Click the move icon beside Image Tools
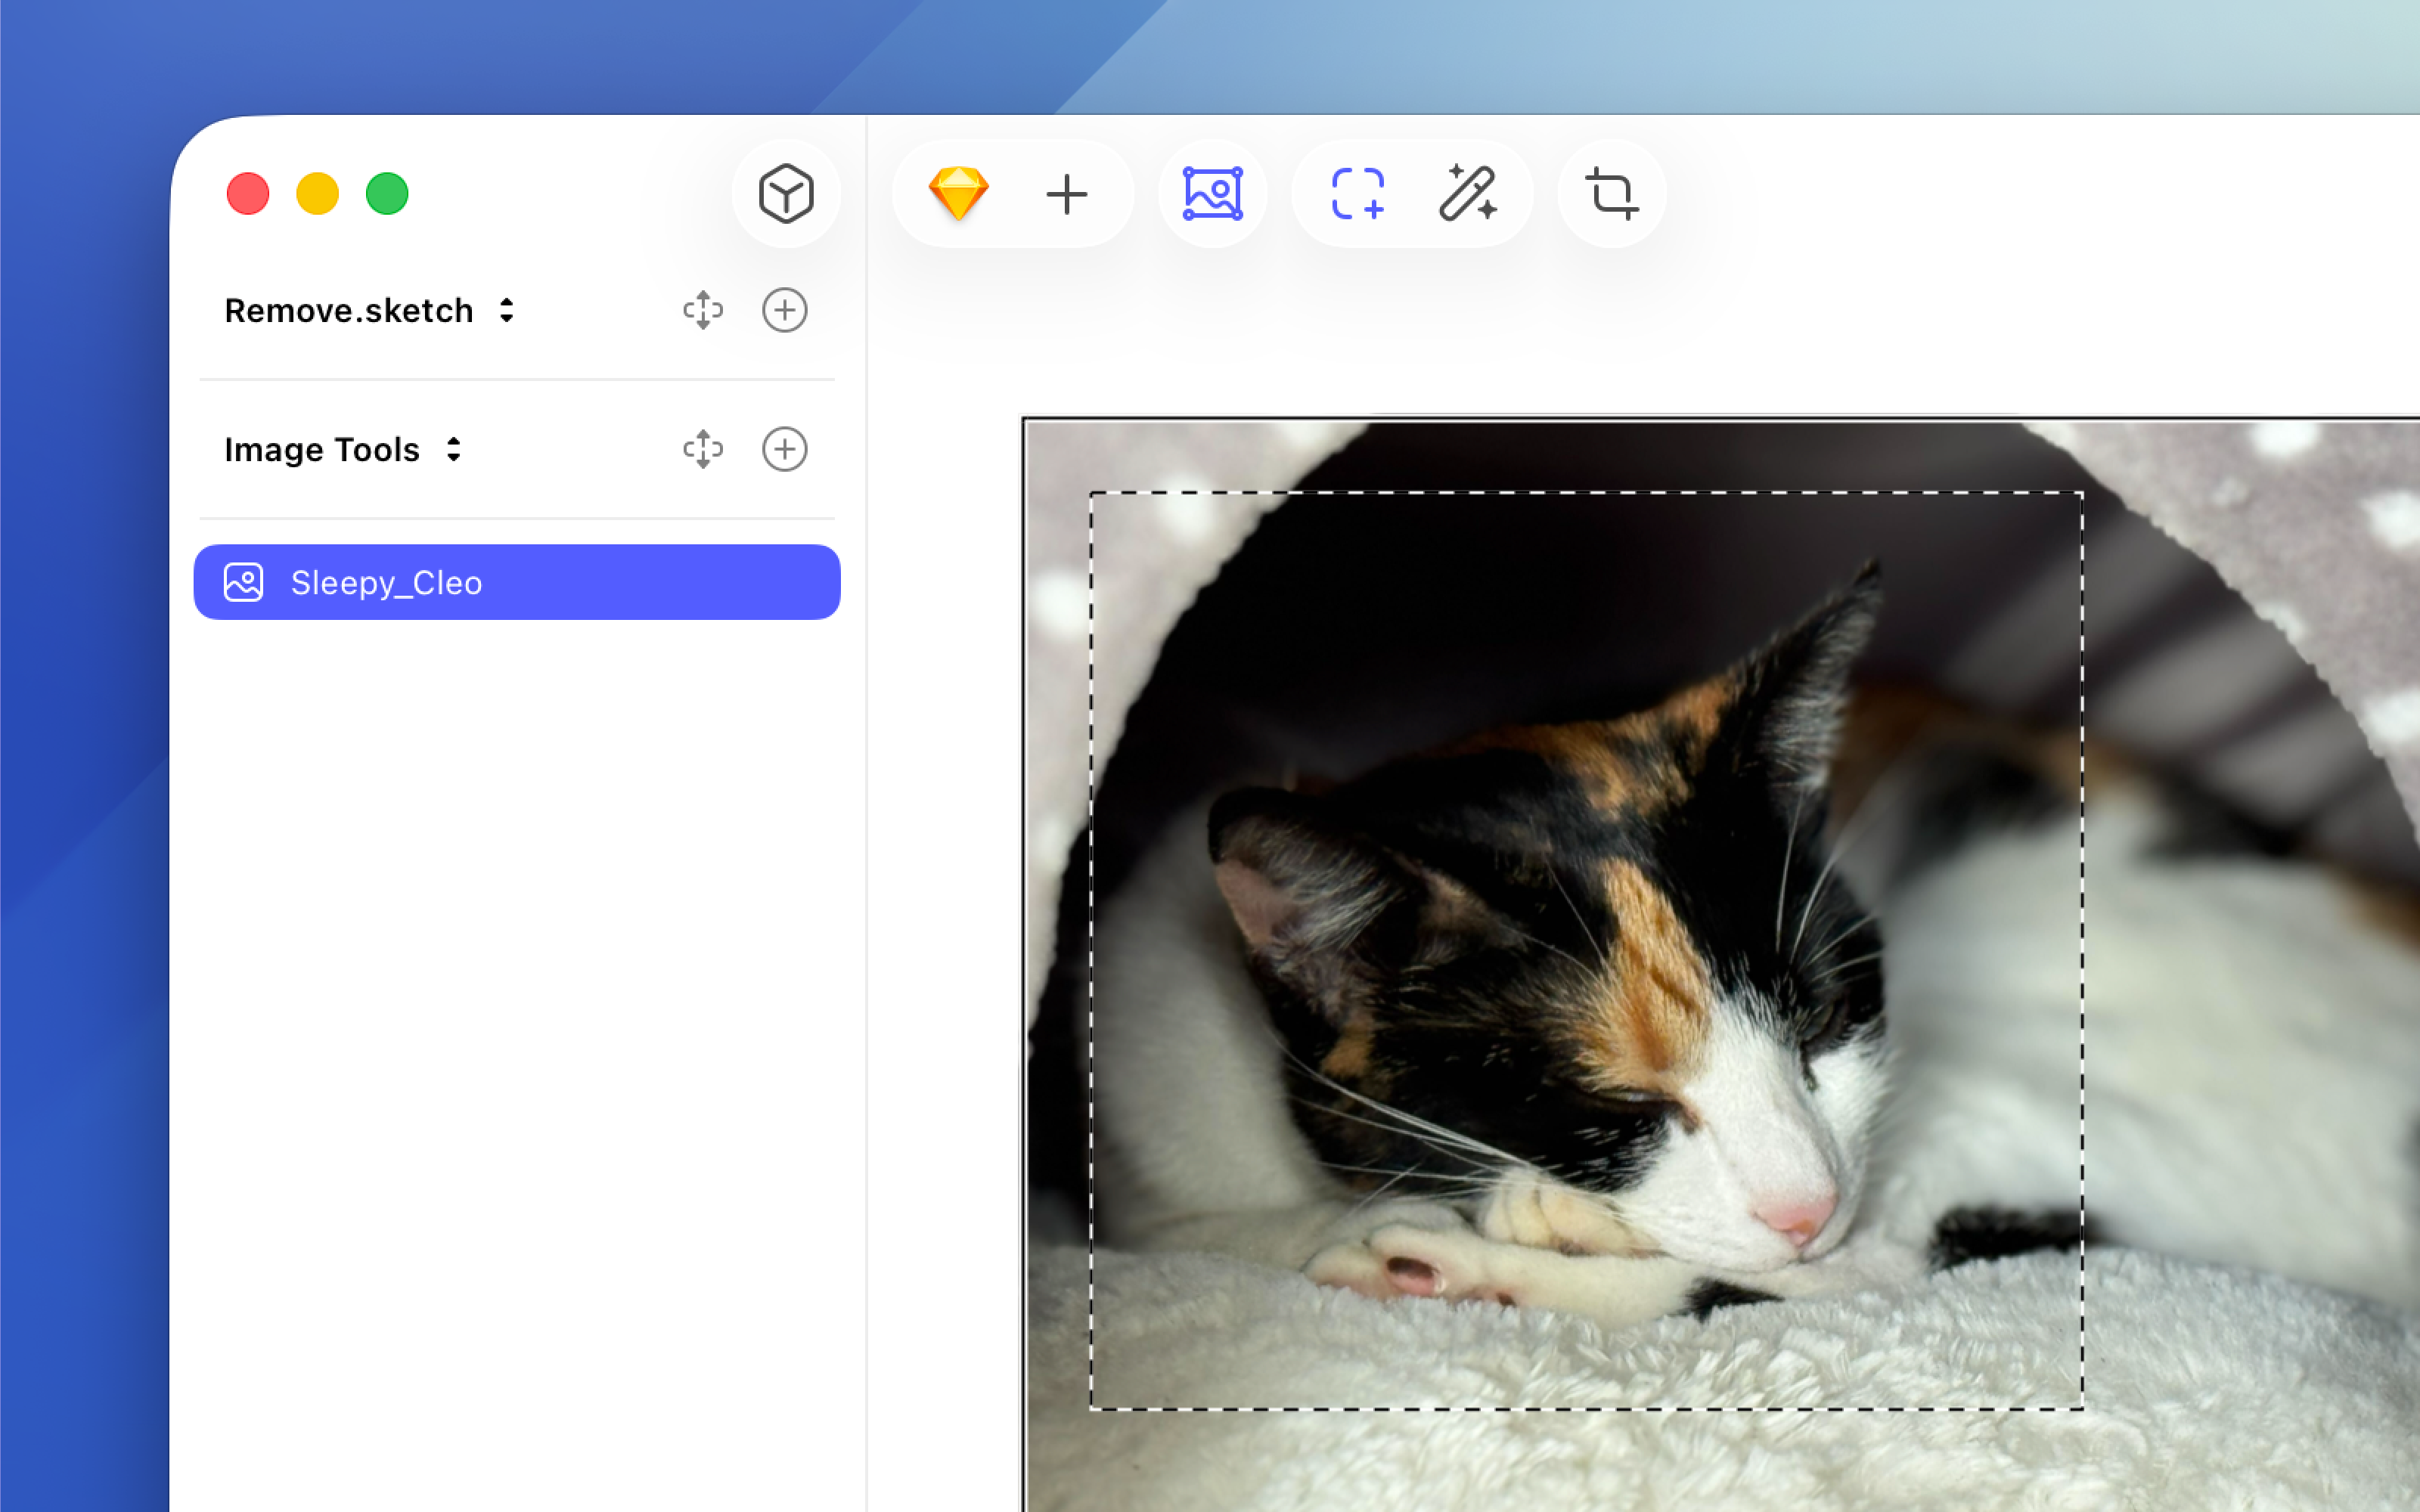Image resolution: width=2420 pixels, height=1512 pixels. 703,449
